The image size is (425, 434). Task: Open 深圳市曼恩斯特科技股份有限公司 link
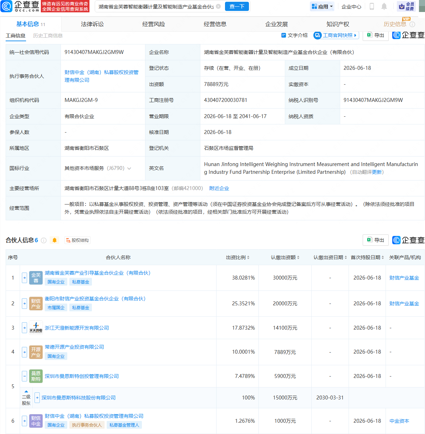pyautogui.click(x=79, y=398)
